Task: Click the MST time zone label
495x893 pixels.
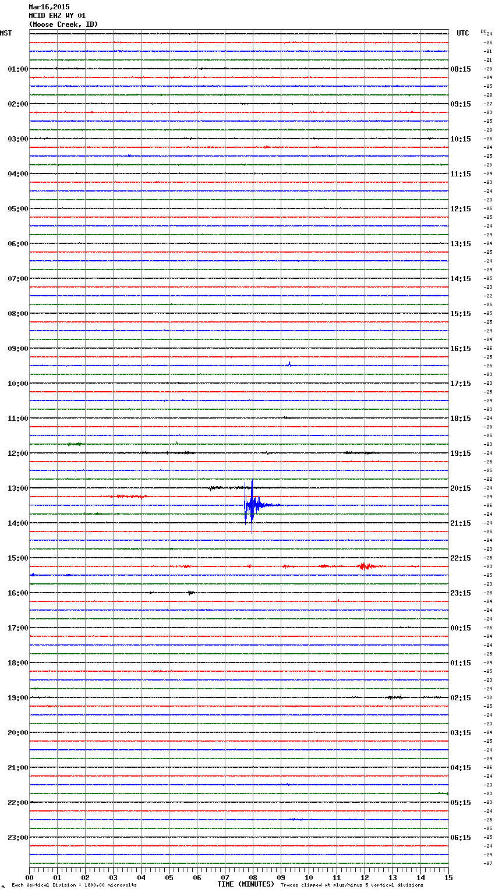Action: coord(6,33)
